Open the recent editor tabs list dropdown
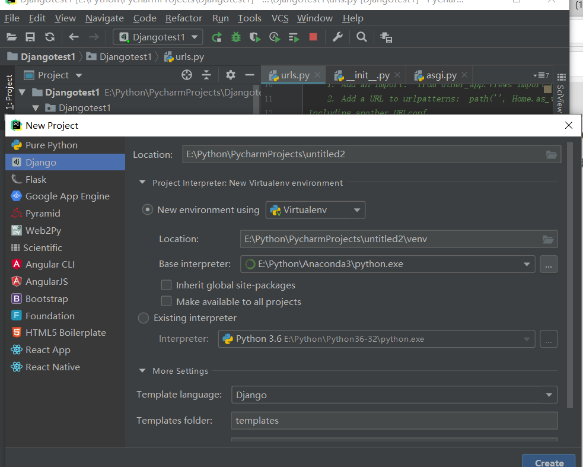This screenshot has height=467, width=583. point(541,75)
